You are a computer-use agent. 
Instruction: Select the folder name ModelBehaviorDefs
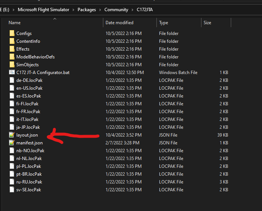[x=35, y=57]
